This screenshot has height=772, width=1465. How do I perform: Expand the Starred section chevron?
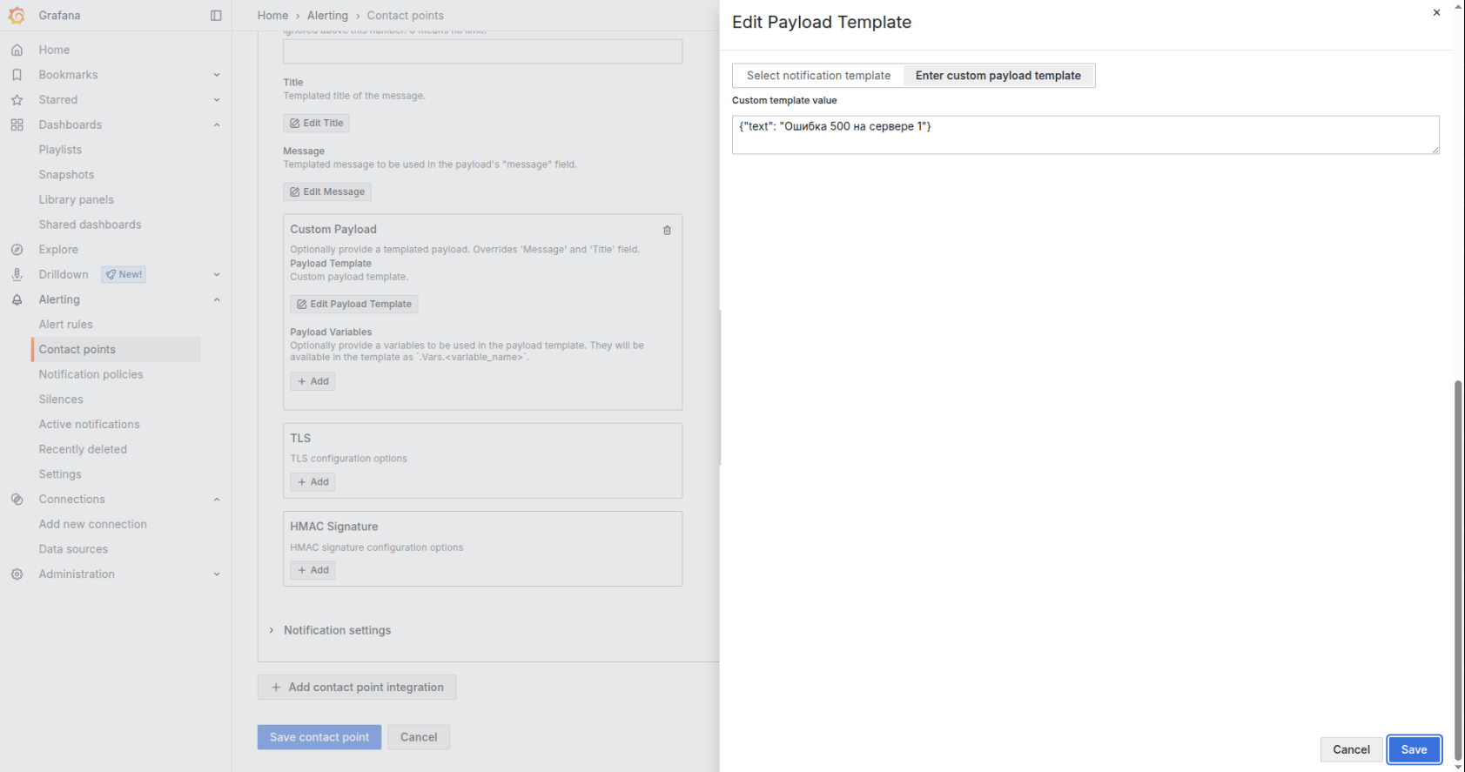(217, 100)
